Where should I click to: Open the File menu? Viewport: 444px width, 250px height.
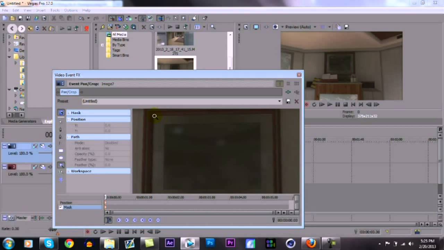coord(5,10)
